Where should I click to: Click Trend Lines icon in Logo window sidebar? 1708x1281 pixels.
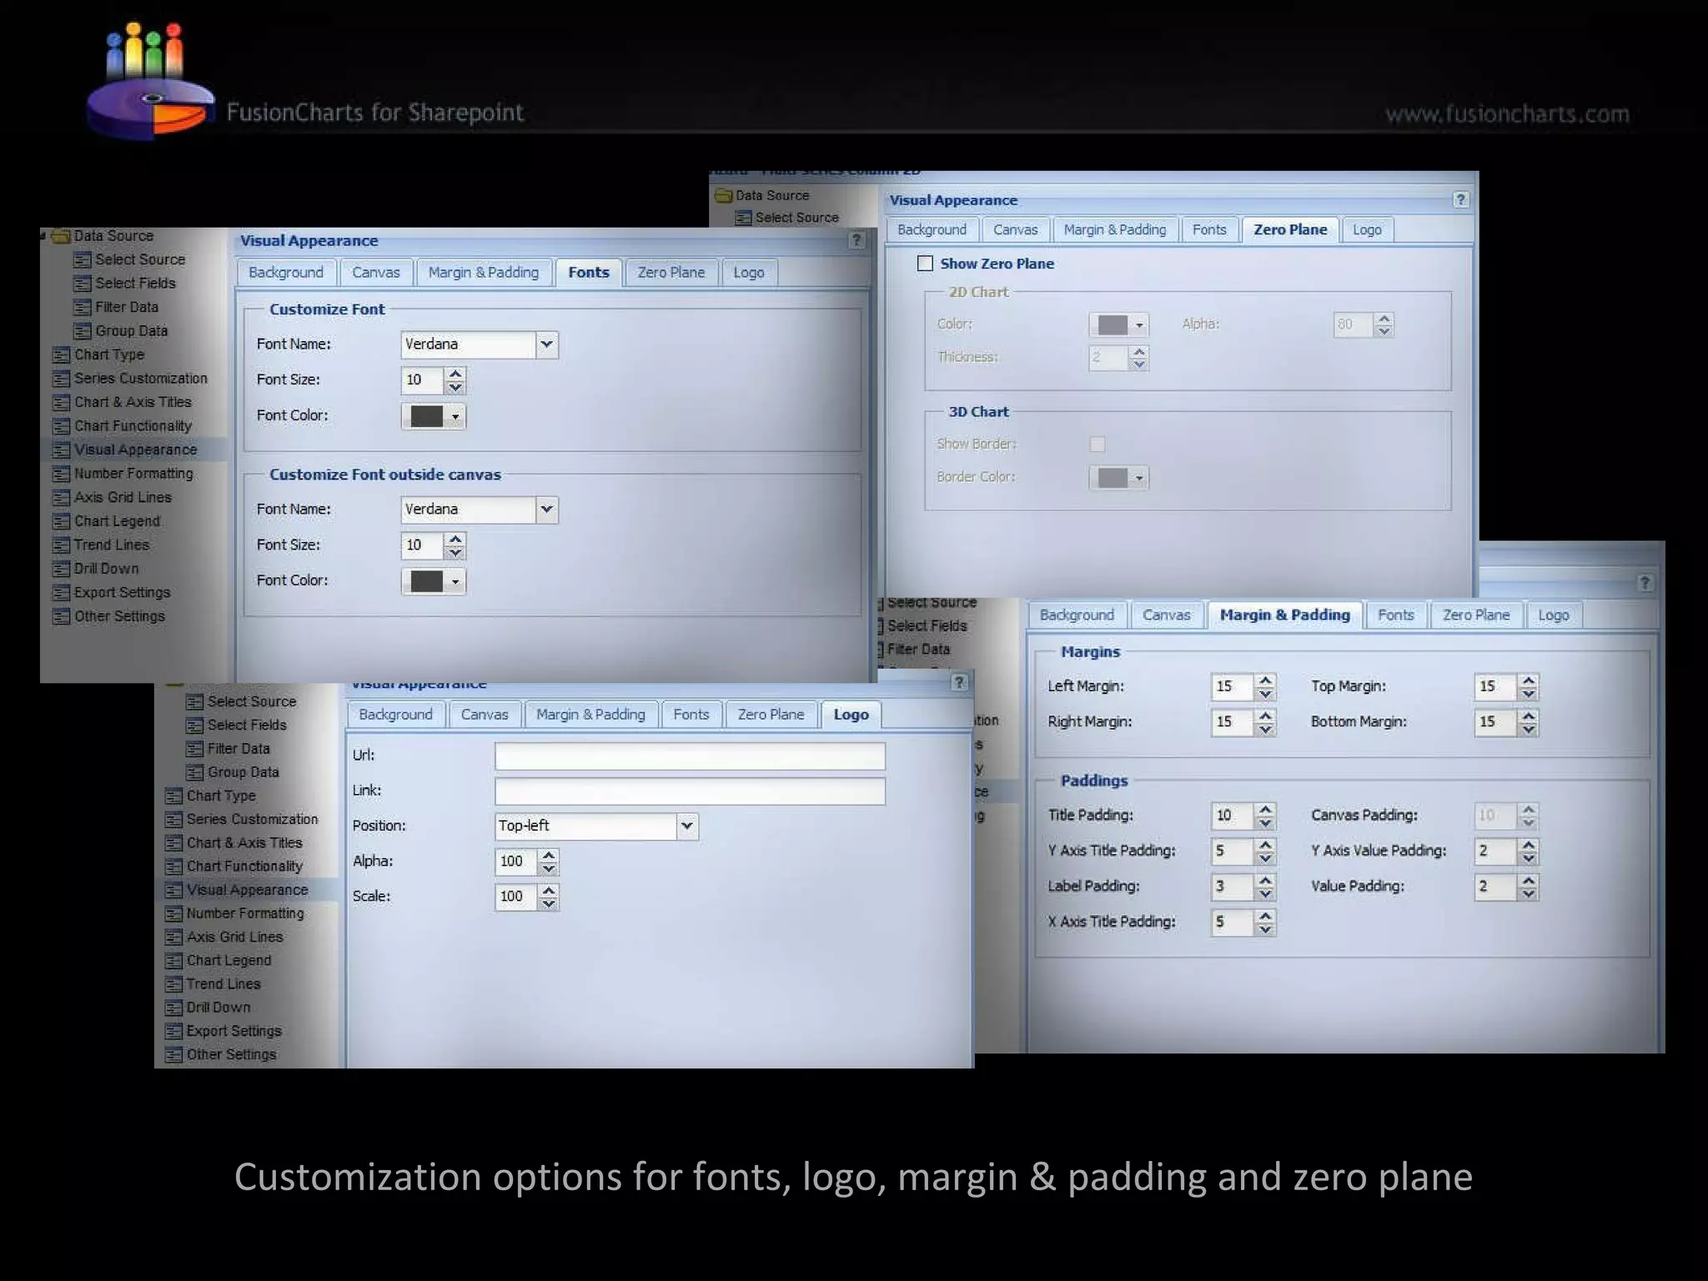click(173, 984)
